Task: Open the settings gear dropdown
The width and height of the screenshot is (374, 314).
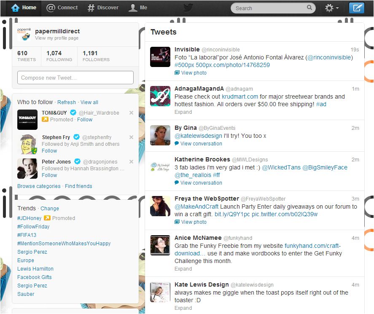Action: coord(332,8)
